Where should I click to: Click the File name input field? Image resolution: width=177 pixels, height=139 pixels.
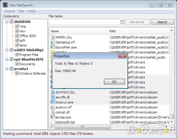(x=84, y=22)
